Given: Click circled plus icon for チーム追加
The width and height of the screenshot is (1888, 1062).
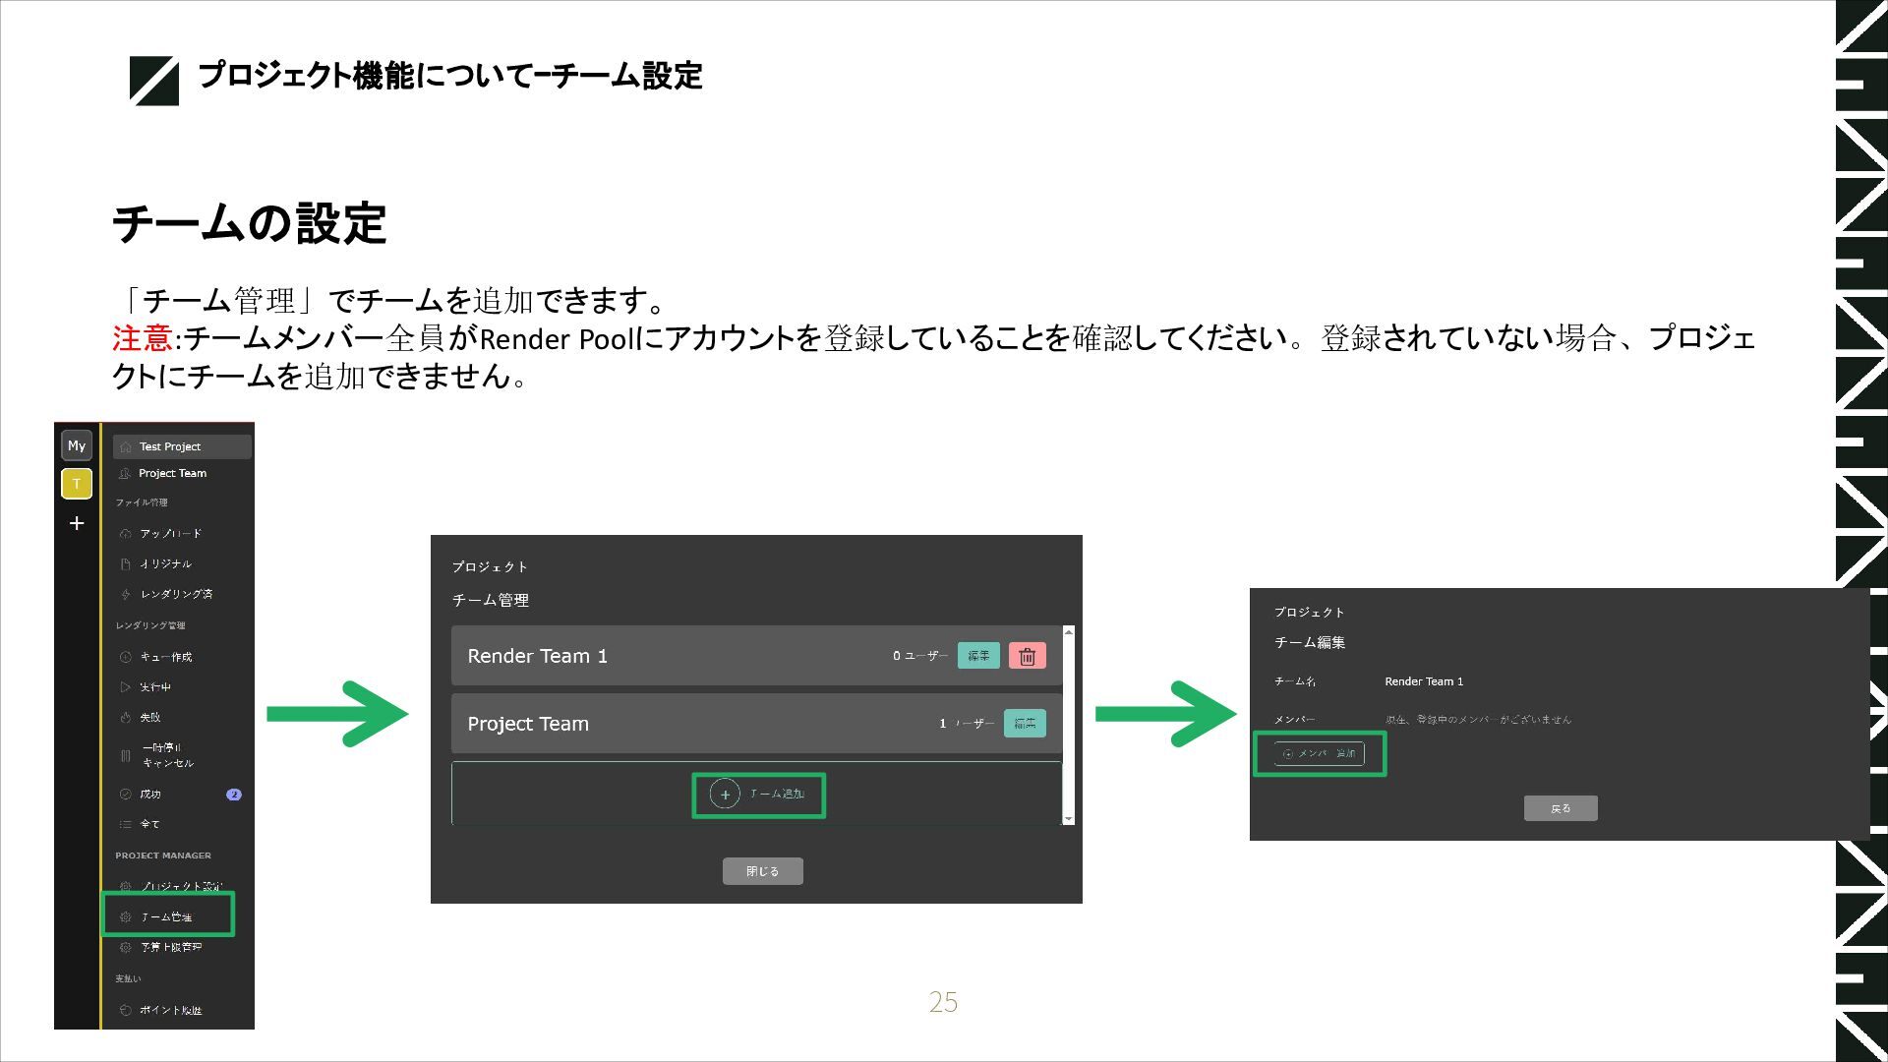Looking at the screenshot, I should pyautogui.click(x=725, y=795).
